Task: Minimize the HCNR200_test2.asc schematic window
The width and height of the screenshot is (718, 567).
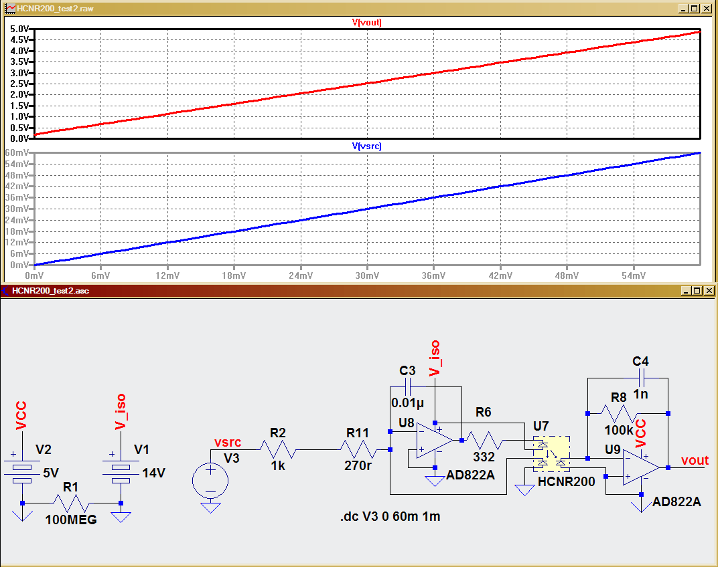Action: [x=687, y=291]
